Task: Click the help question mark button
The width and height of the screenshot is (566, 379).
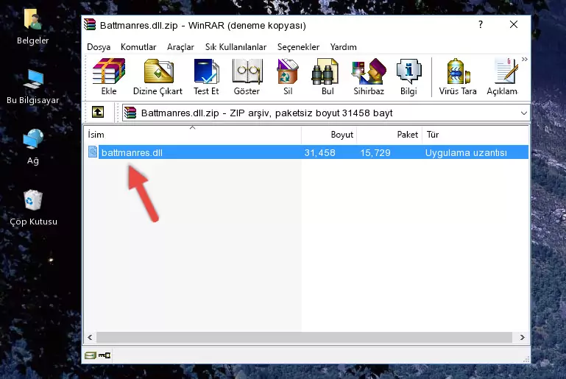Action: pyautogui.click(x=481, y=24)
